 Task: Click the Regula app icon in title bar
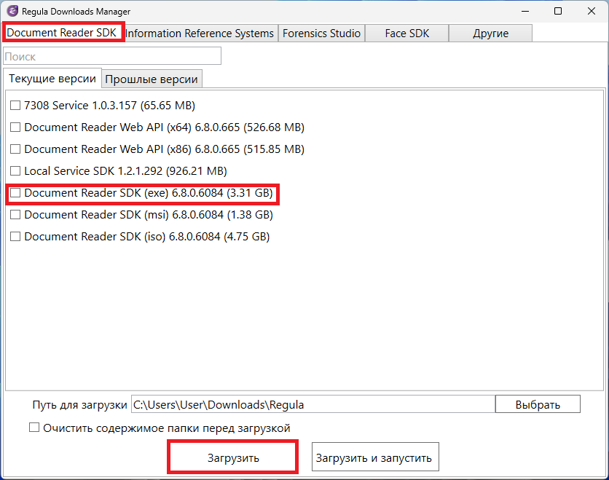coord(12,11)
